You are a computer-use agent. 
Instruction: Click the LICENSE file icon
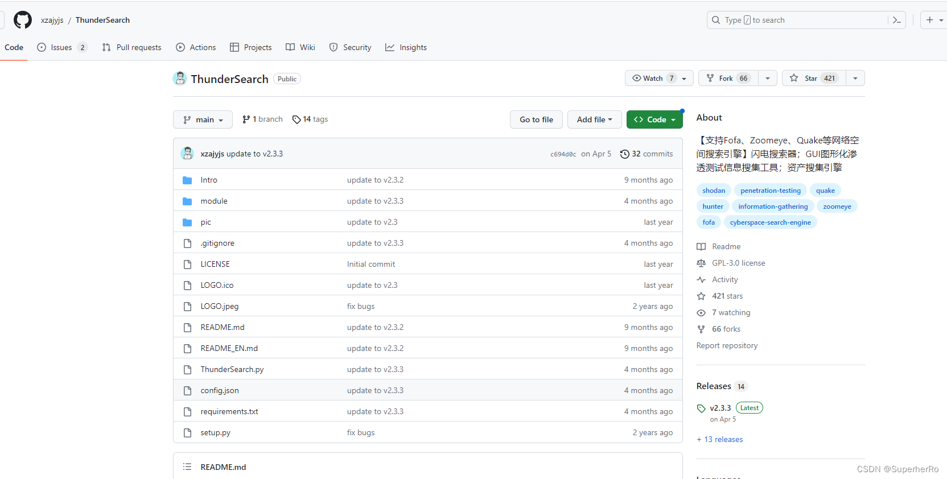click(x=187, y=265)
